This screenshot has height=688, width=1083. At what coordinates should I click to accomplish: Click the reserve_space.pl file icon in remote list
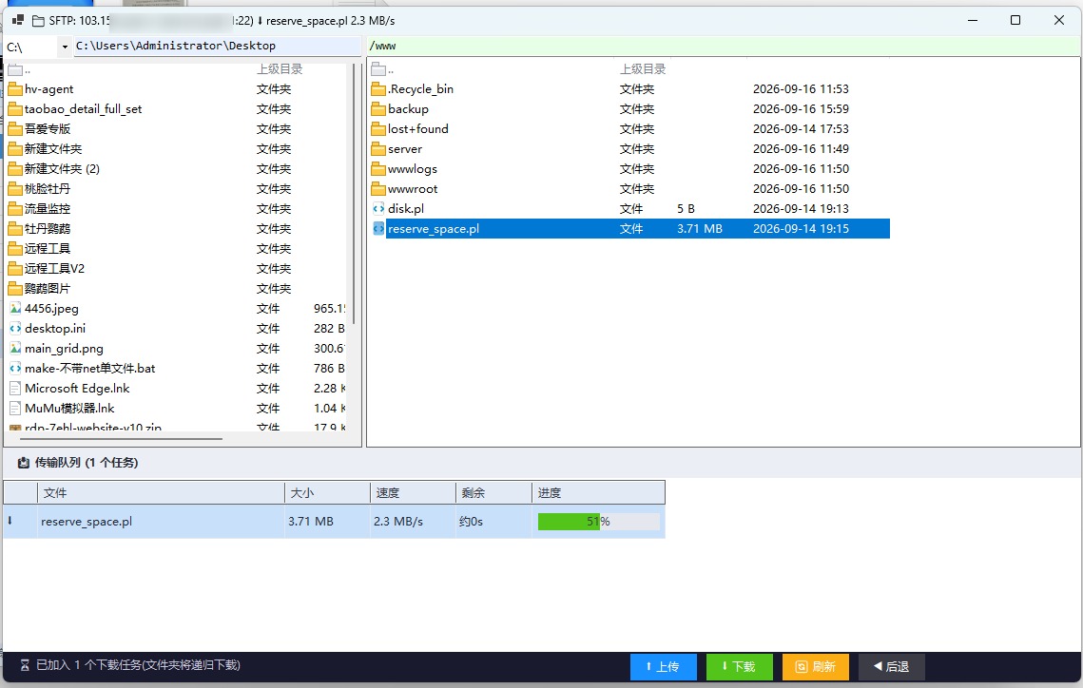377,228
